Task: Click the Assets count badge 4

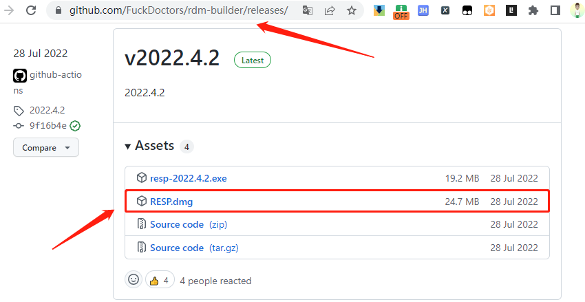Action: tap(187, 147)
